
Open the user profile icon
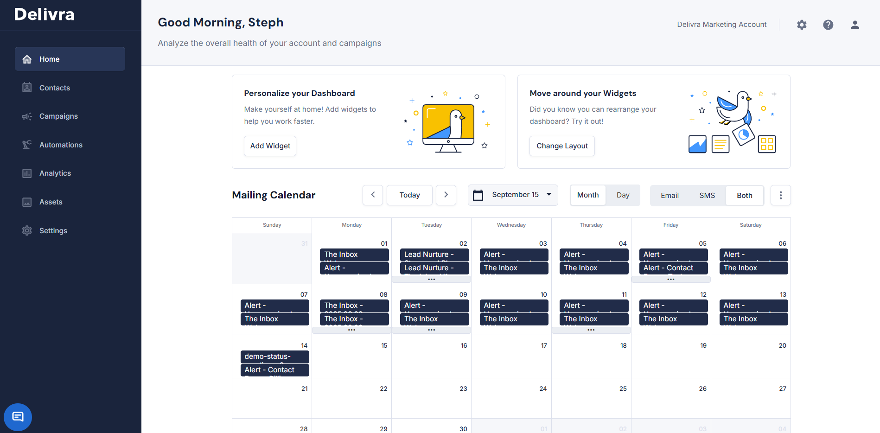point(854,25)
